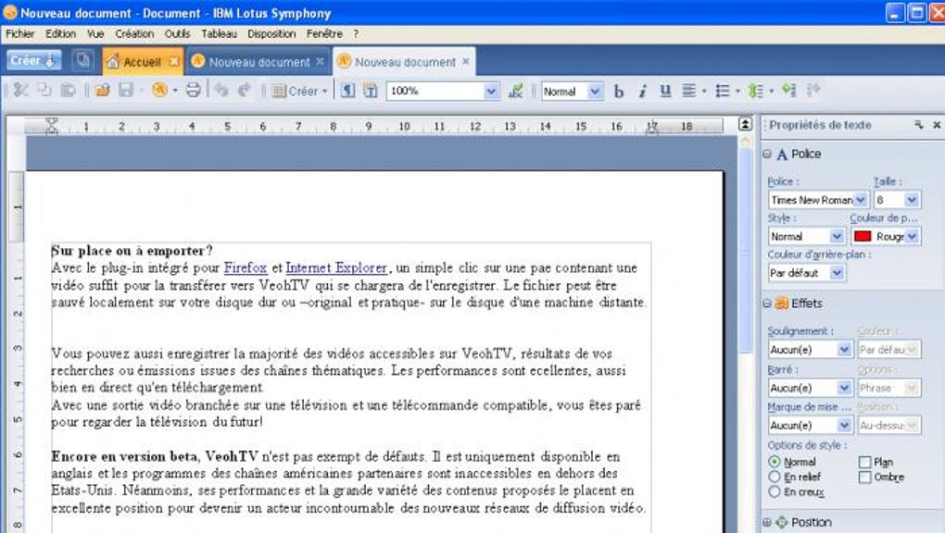Select the En creux radio option
Screen dimensions: 945x533
[775, 491]
